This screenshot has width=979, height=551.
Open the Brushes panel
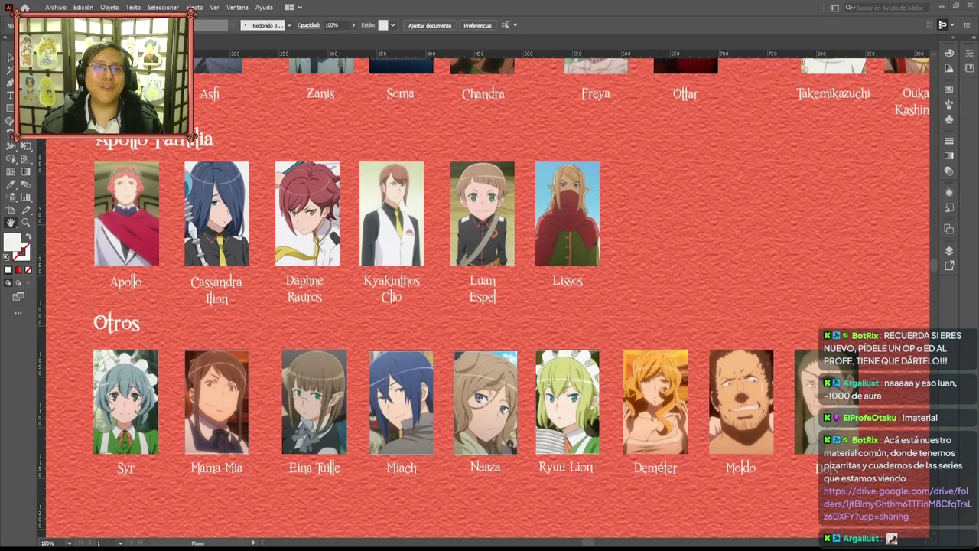949,105
